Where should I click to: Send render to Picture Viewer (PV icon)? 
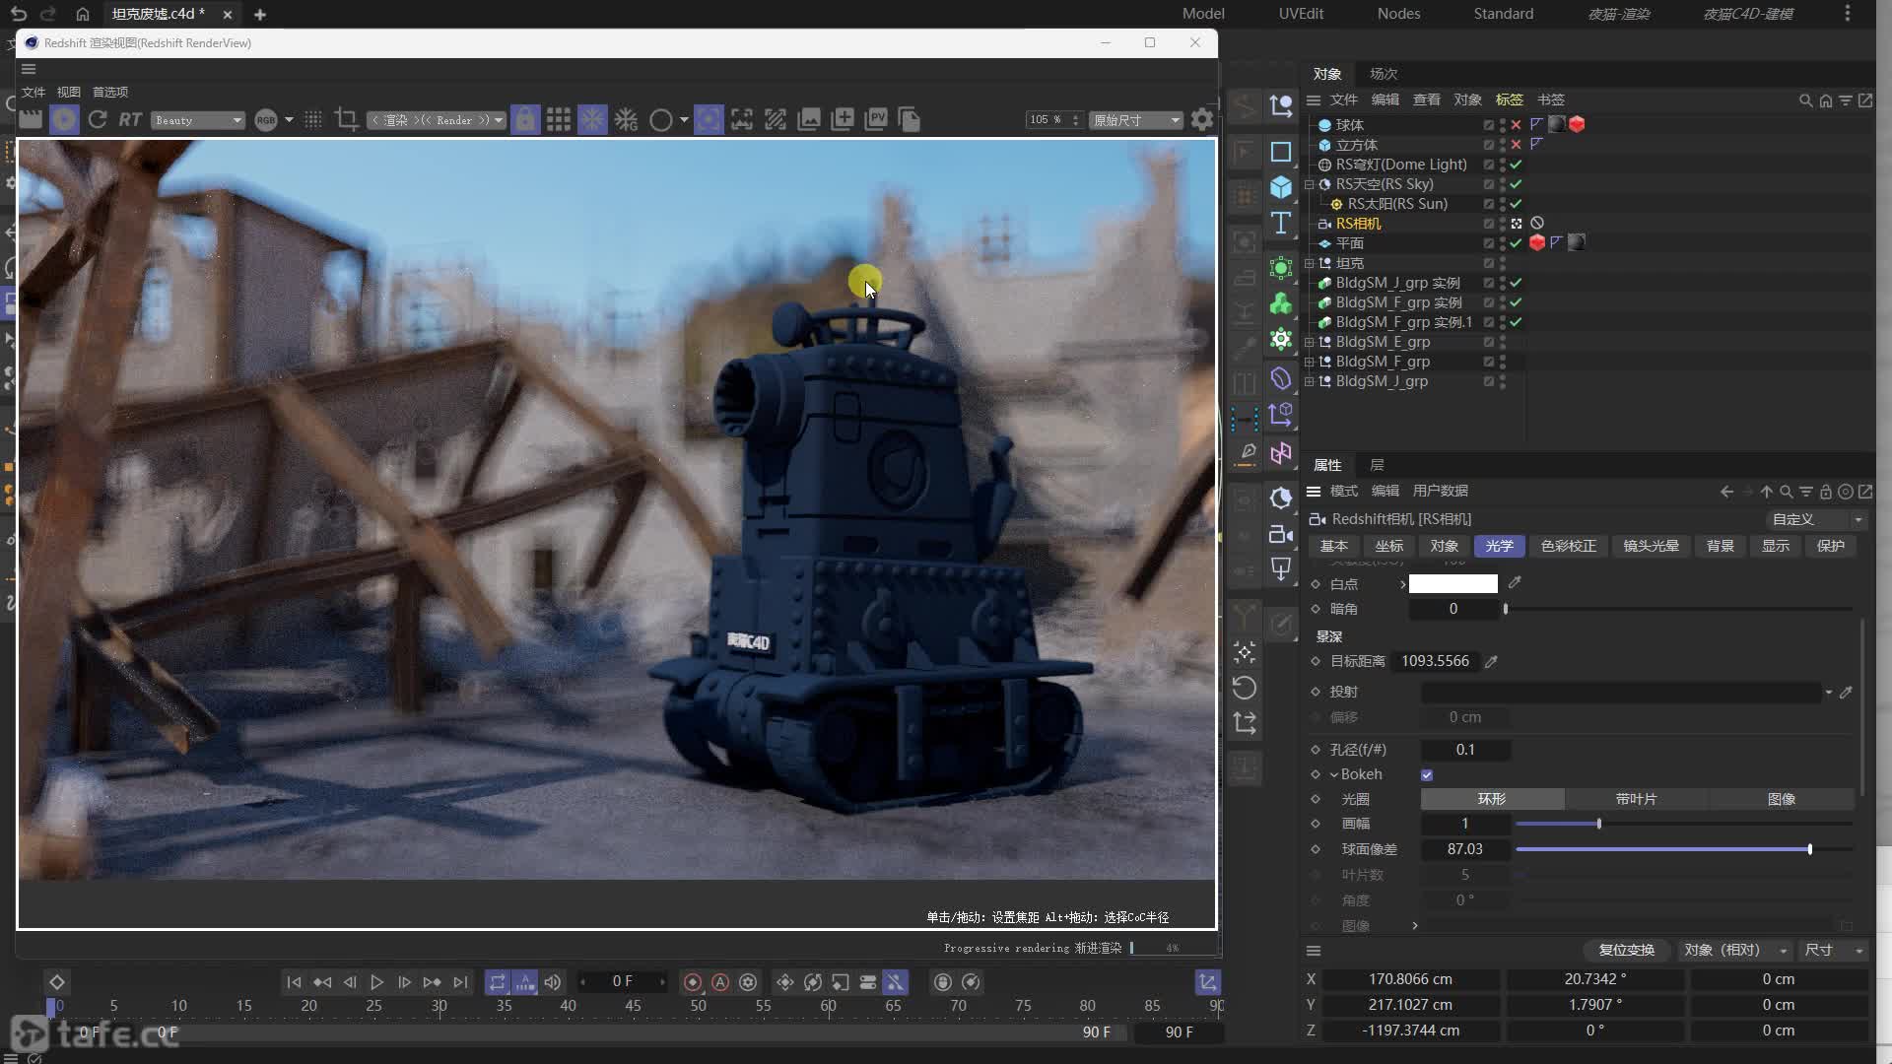click(x=876, y=120)
